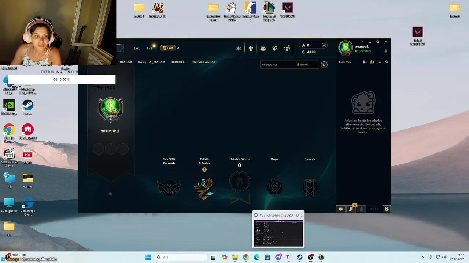
Task: Click the version number 25.16
Action: [374, 209]
